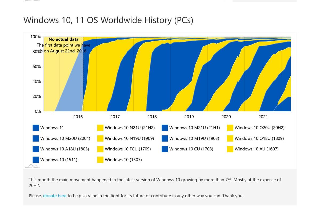The height and width of the screenshot is (213, 320).
Task: Click the Windows 10 M19U (1903) blue swatch
Action: [x=165, y=138]
